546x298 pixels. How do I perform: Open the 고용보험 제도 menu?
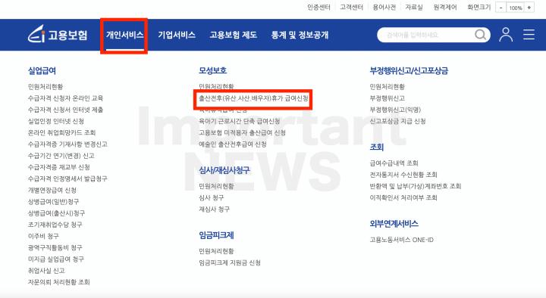coord(234,35)
